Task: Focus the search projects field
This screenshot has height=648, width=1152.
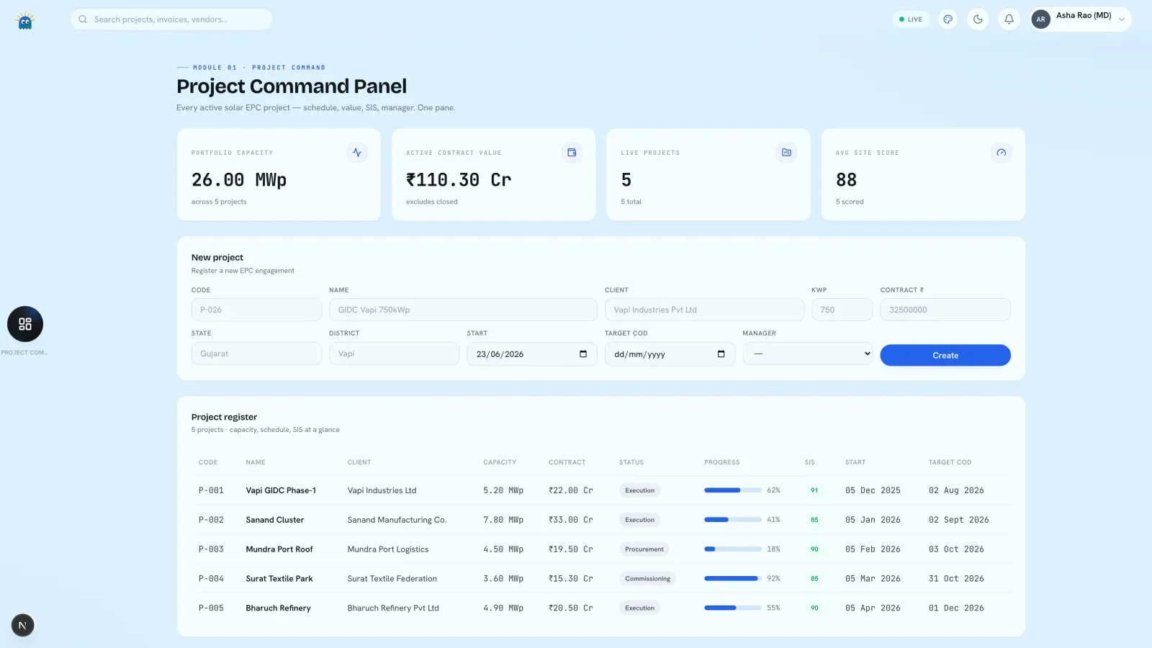Action: click(x=171, y=19)
